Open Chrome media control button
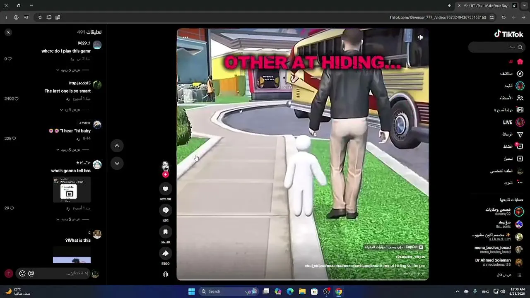 (26, 17)
